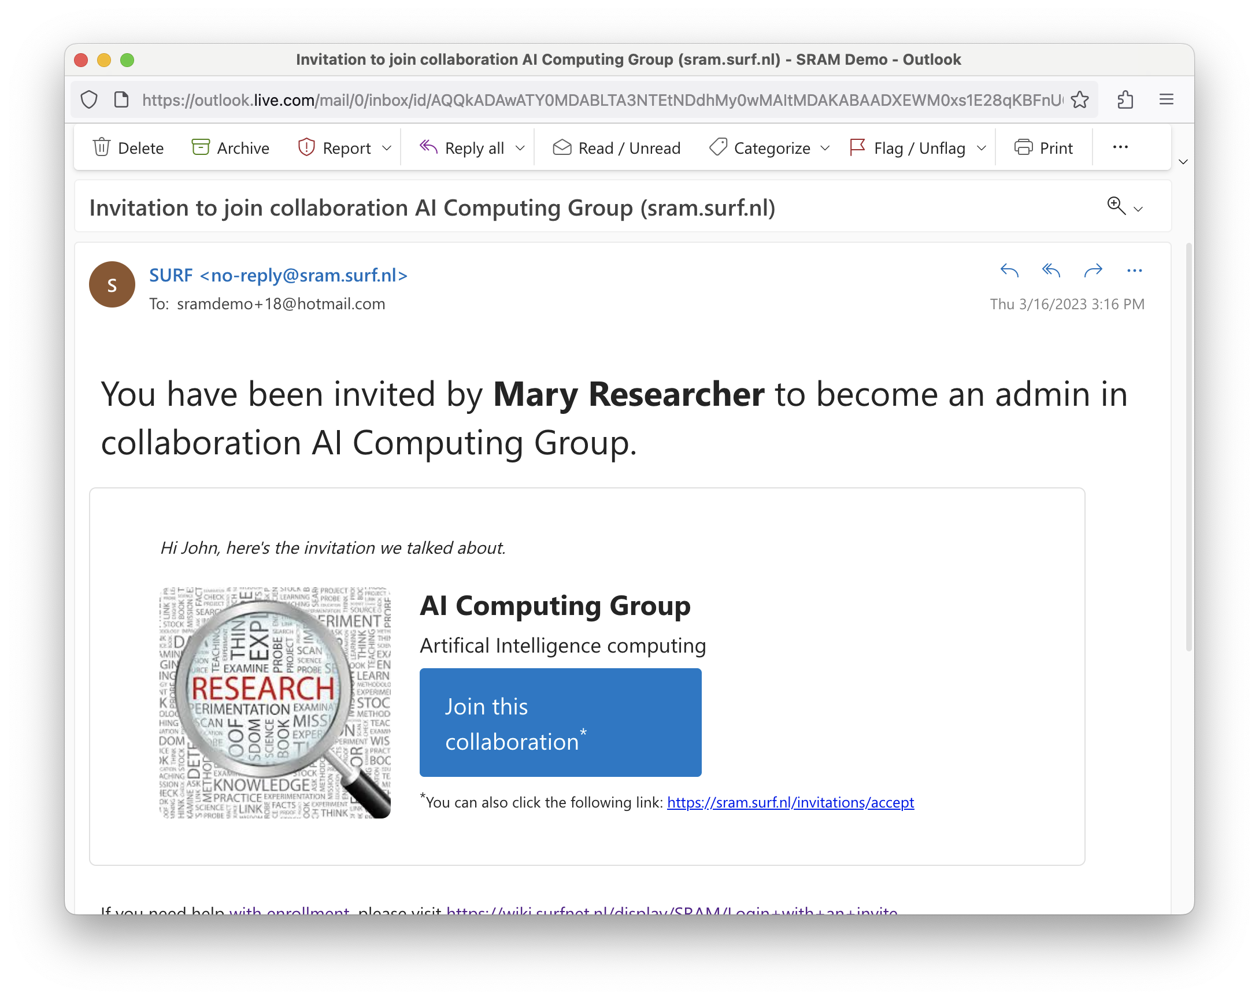
Task: Click sender SURF no-reply@sram.surf.nl
Action: [x=279, y=275]
